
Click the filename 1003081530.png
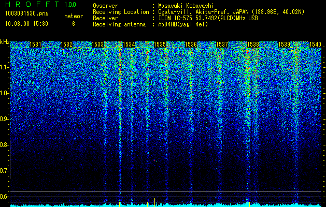pos(27,13)
